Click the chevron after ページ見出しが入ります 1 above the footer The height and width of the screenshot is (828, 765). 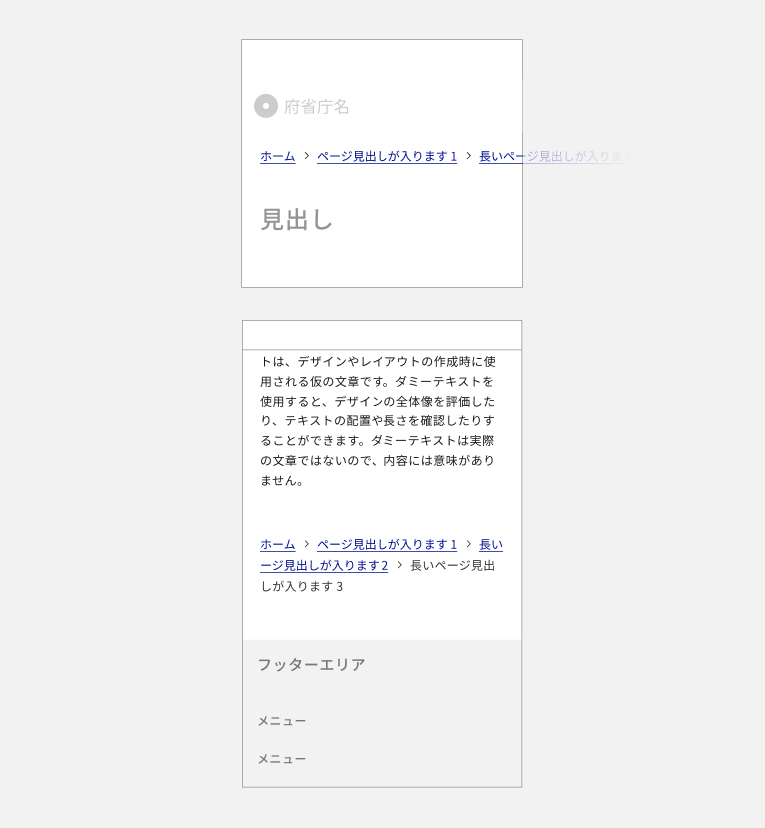(x=469, y=544)
